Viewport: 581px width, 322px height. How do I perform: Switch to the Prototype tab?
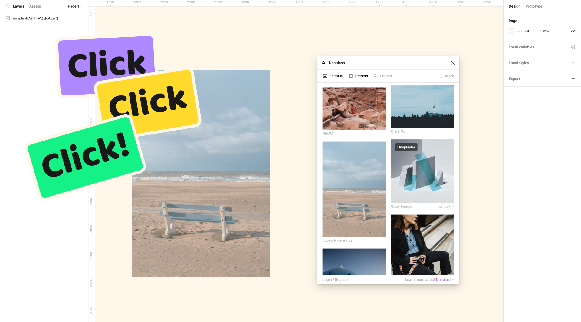point(534,6)
